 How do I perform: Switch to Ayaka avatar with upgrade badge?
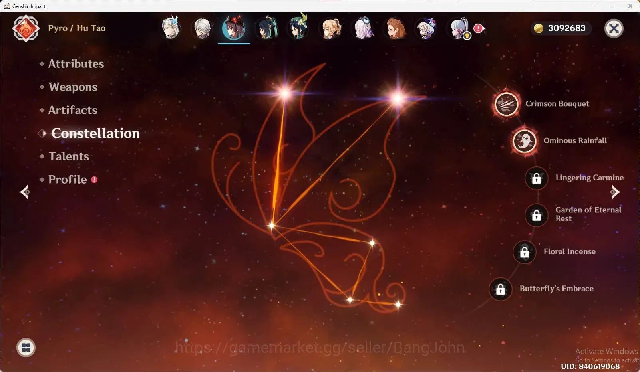point(459,28)
